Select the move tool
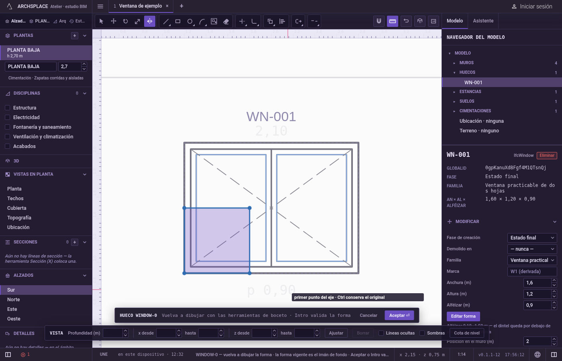The width and height of the screenshot is (562, 361). click(x=114, y=21)
